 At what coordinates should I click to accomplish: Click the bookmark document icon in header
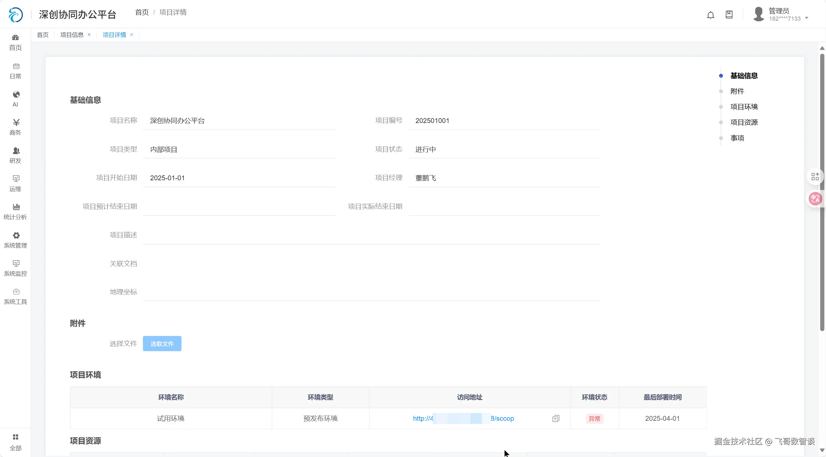(729, 15)
